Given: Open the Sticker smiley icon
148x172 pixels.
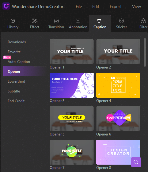Looking at the screenshot, I should 121,21.
